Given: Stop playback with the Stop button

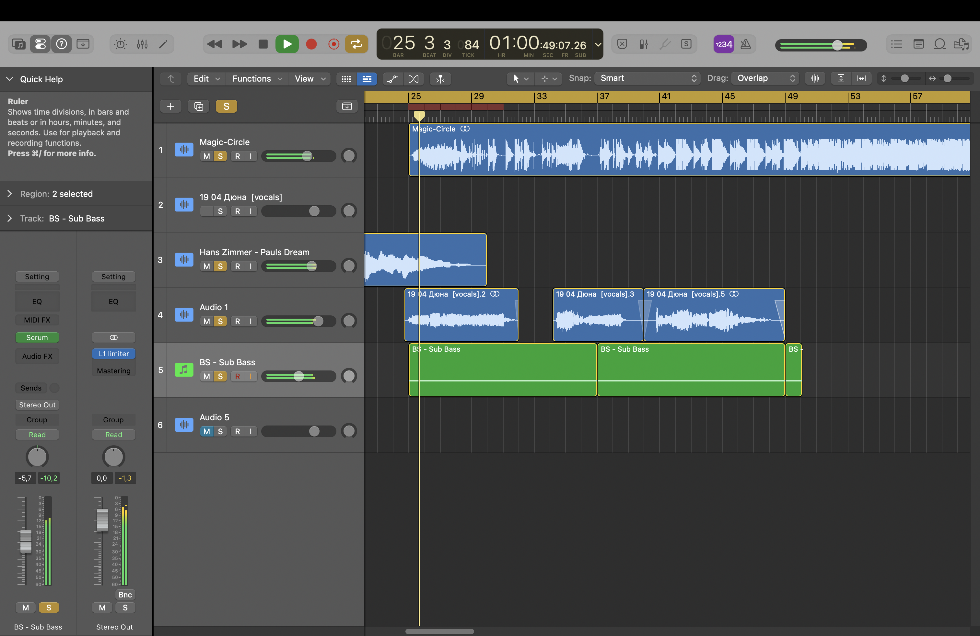Looking at the screenshot, I should 263,44.
